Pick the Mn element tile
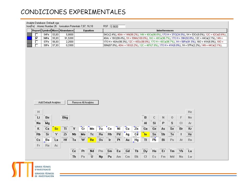The image size is (246, 185). pyautogui.click(x=92, y=129)
